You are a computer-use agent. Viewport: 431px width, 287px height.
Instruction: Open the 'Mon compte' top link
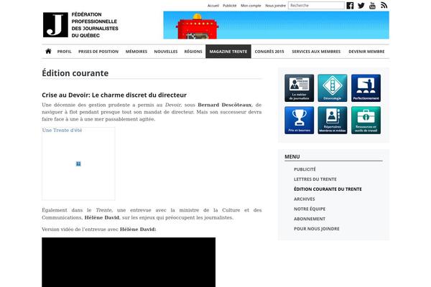coord(251,6)
